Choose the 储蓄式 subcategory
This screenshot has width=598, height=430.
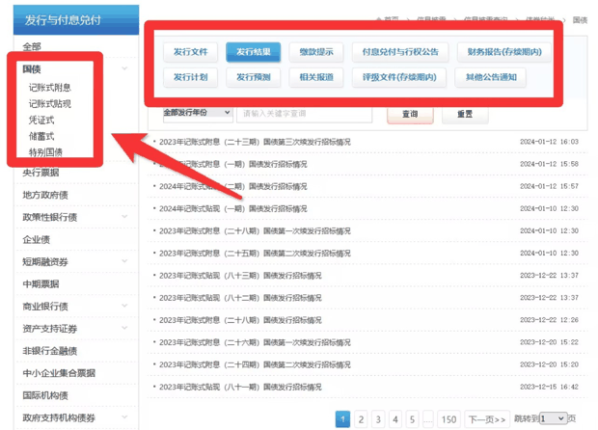41,136
